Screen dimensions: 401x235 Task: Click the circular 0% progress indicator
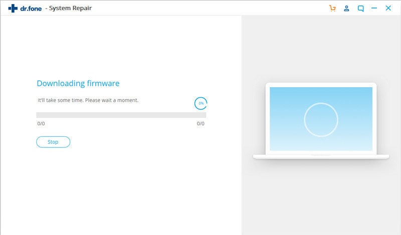tap(201, 103)
